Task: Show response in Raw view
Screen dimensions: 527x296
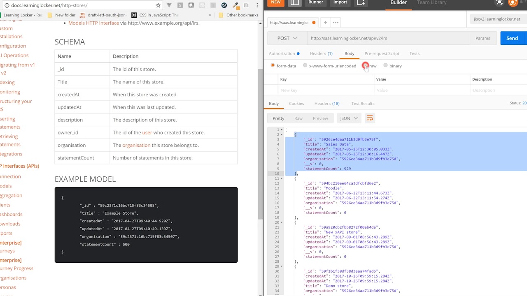Action: (298, 118)
